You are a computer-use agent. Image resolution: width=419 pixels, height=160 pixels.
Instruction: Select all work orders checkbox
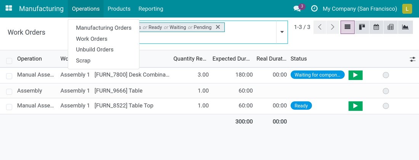tap(9, 61)
